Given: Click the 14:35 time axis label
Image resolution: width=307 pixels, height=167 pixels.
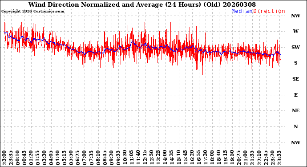Looking at the screenshot, I should 172,158.
